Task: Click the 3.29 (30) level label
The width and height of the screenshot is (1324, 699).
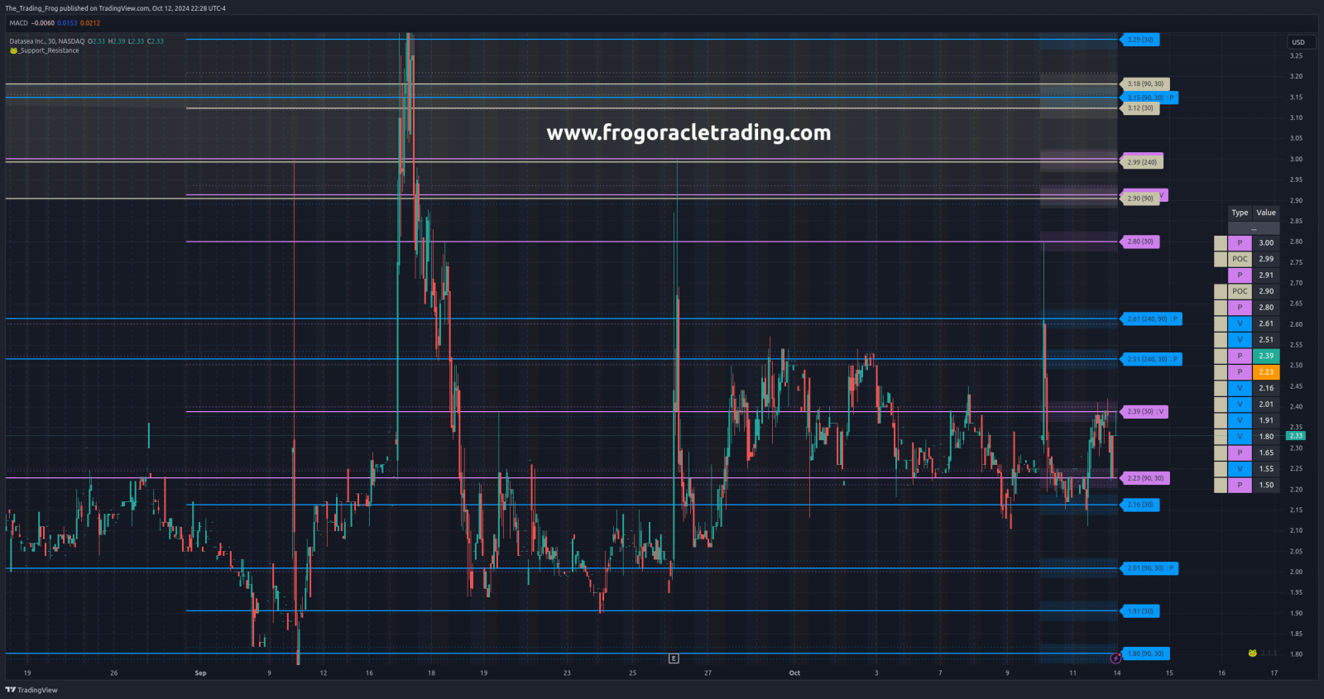Action: coord(1140,40)
